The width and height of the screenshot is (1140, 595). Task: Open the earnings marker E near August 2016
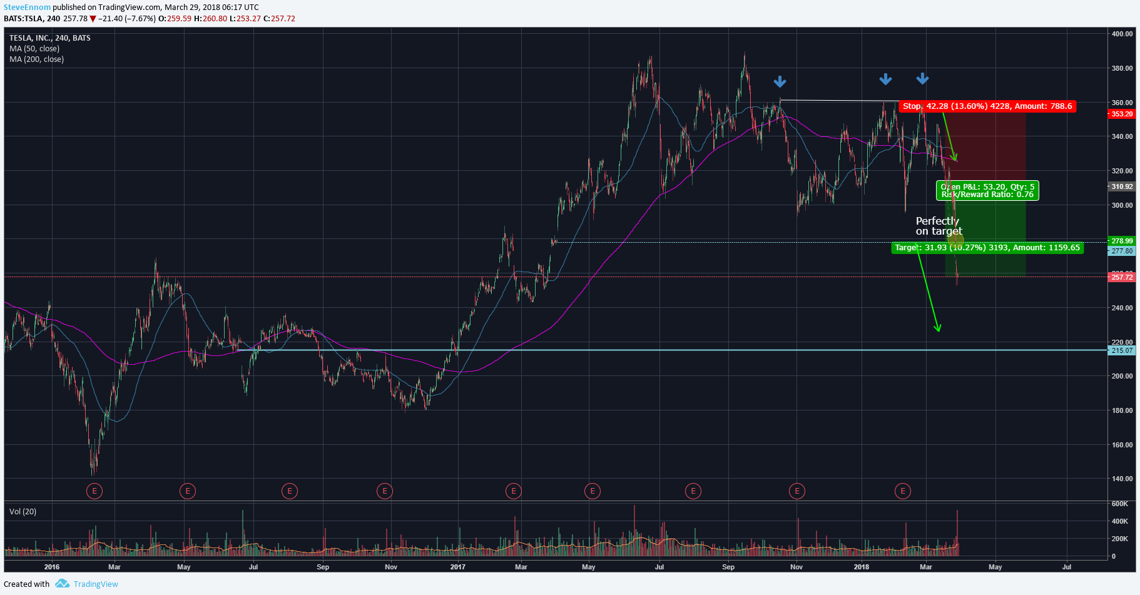point(290,491)
